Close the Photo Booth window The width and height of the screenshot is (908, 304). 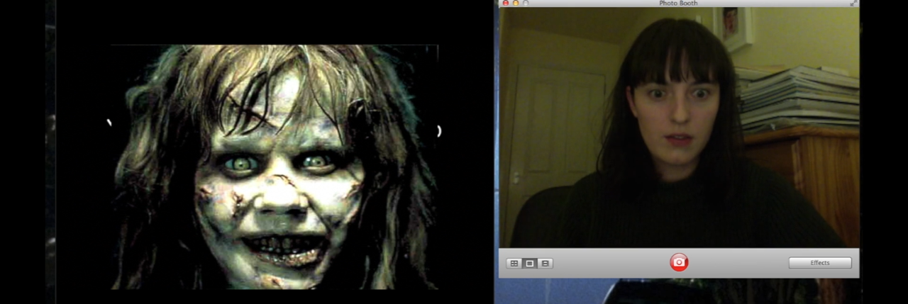pyautogui.click(x=506, y=3)
